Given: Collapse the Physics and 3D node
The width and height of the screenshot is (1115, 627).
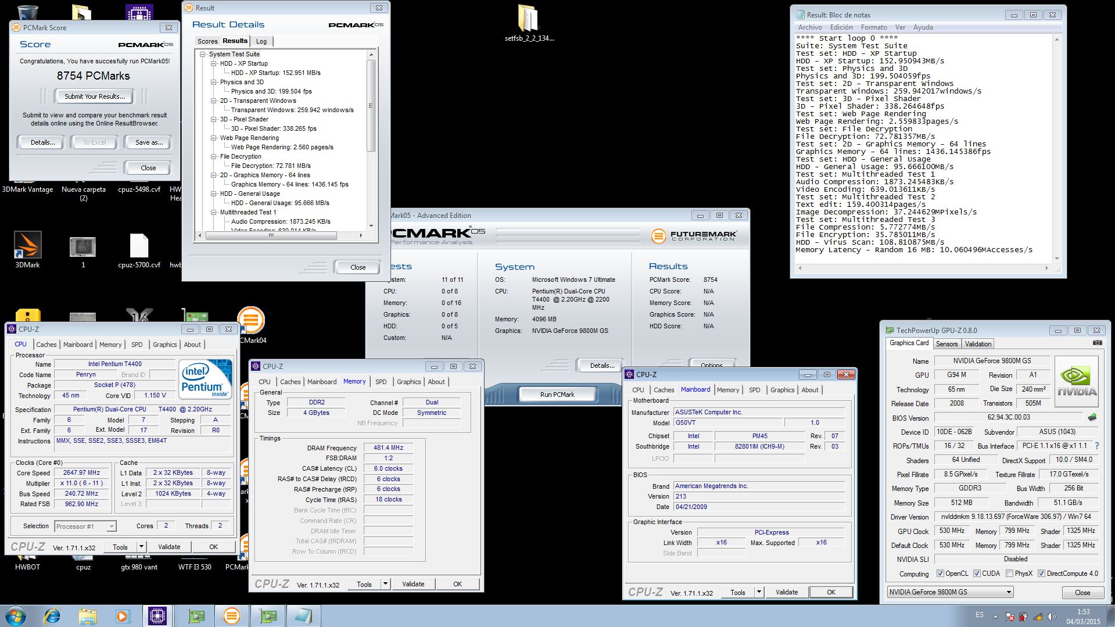Looking at the screenshot, I should (214, 82).
